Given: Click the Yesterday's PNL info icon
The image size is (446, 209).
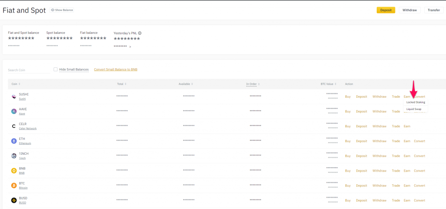Looking at the screenshot, I should [140, 33].
